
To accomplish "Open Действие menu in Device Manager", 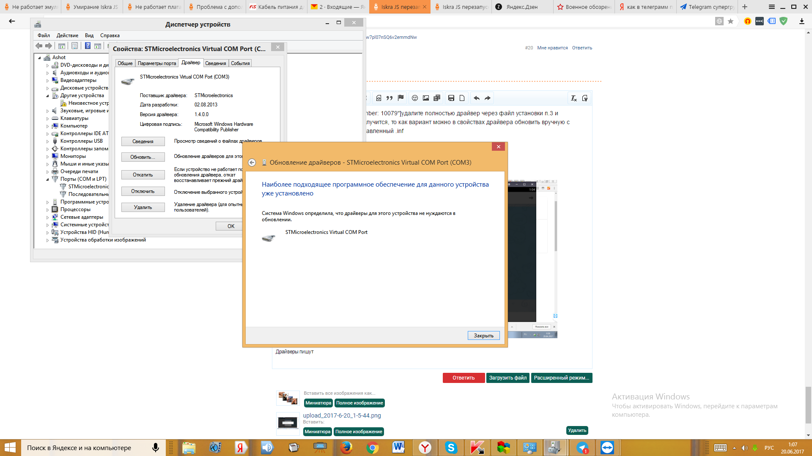I will click(x=67, y=35).
